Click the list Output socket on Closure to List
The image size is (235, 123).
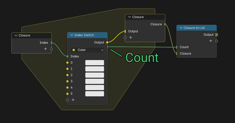click(x=217, y=35)
